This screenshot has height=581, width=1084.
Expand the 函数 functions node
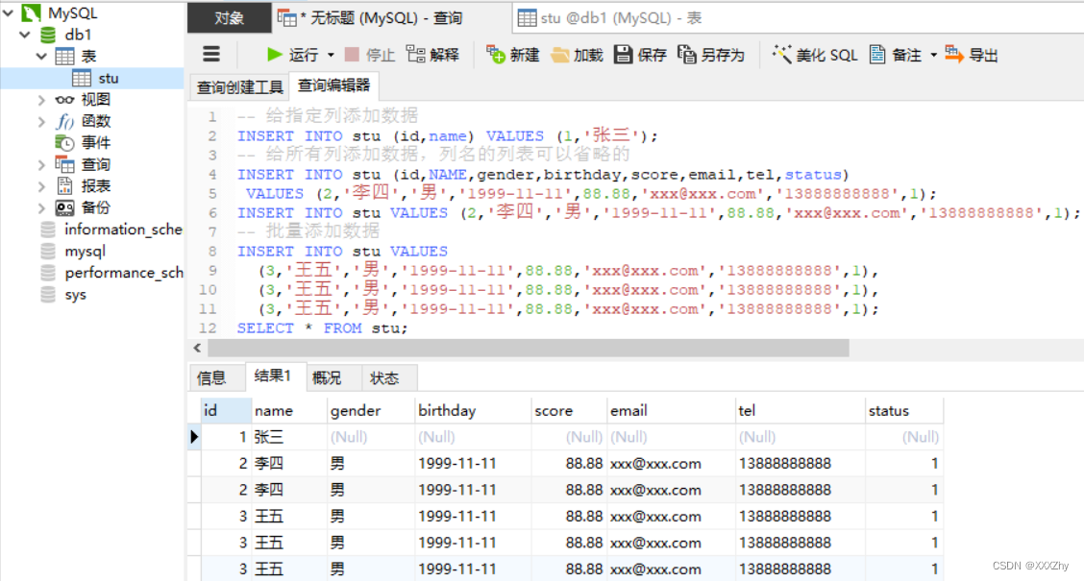click(x=41, y=122)
